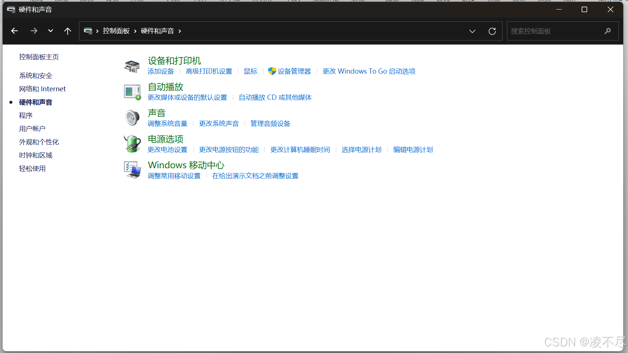The width and height of the screenshot is (628, 353).
Task: Expand the chevron before 控制面板 in breadcrumb
Action: click(97, 31)
